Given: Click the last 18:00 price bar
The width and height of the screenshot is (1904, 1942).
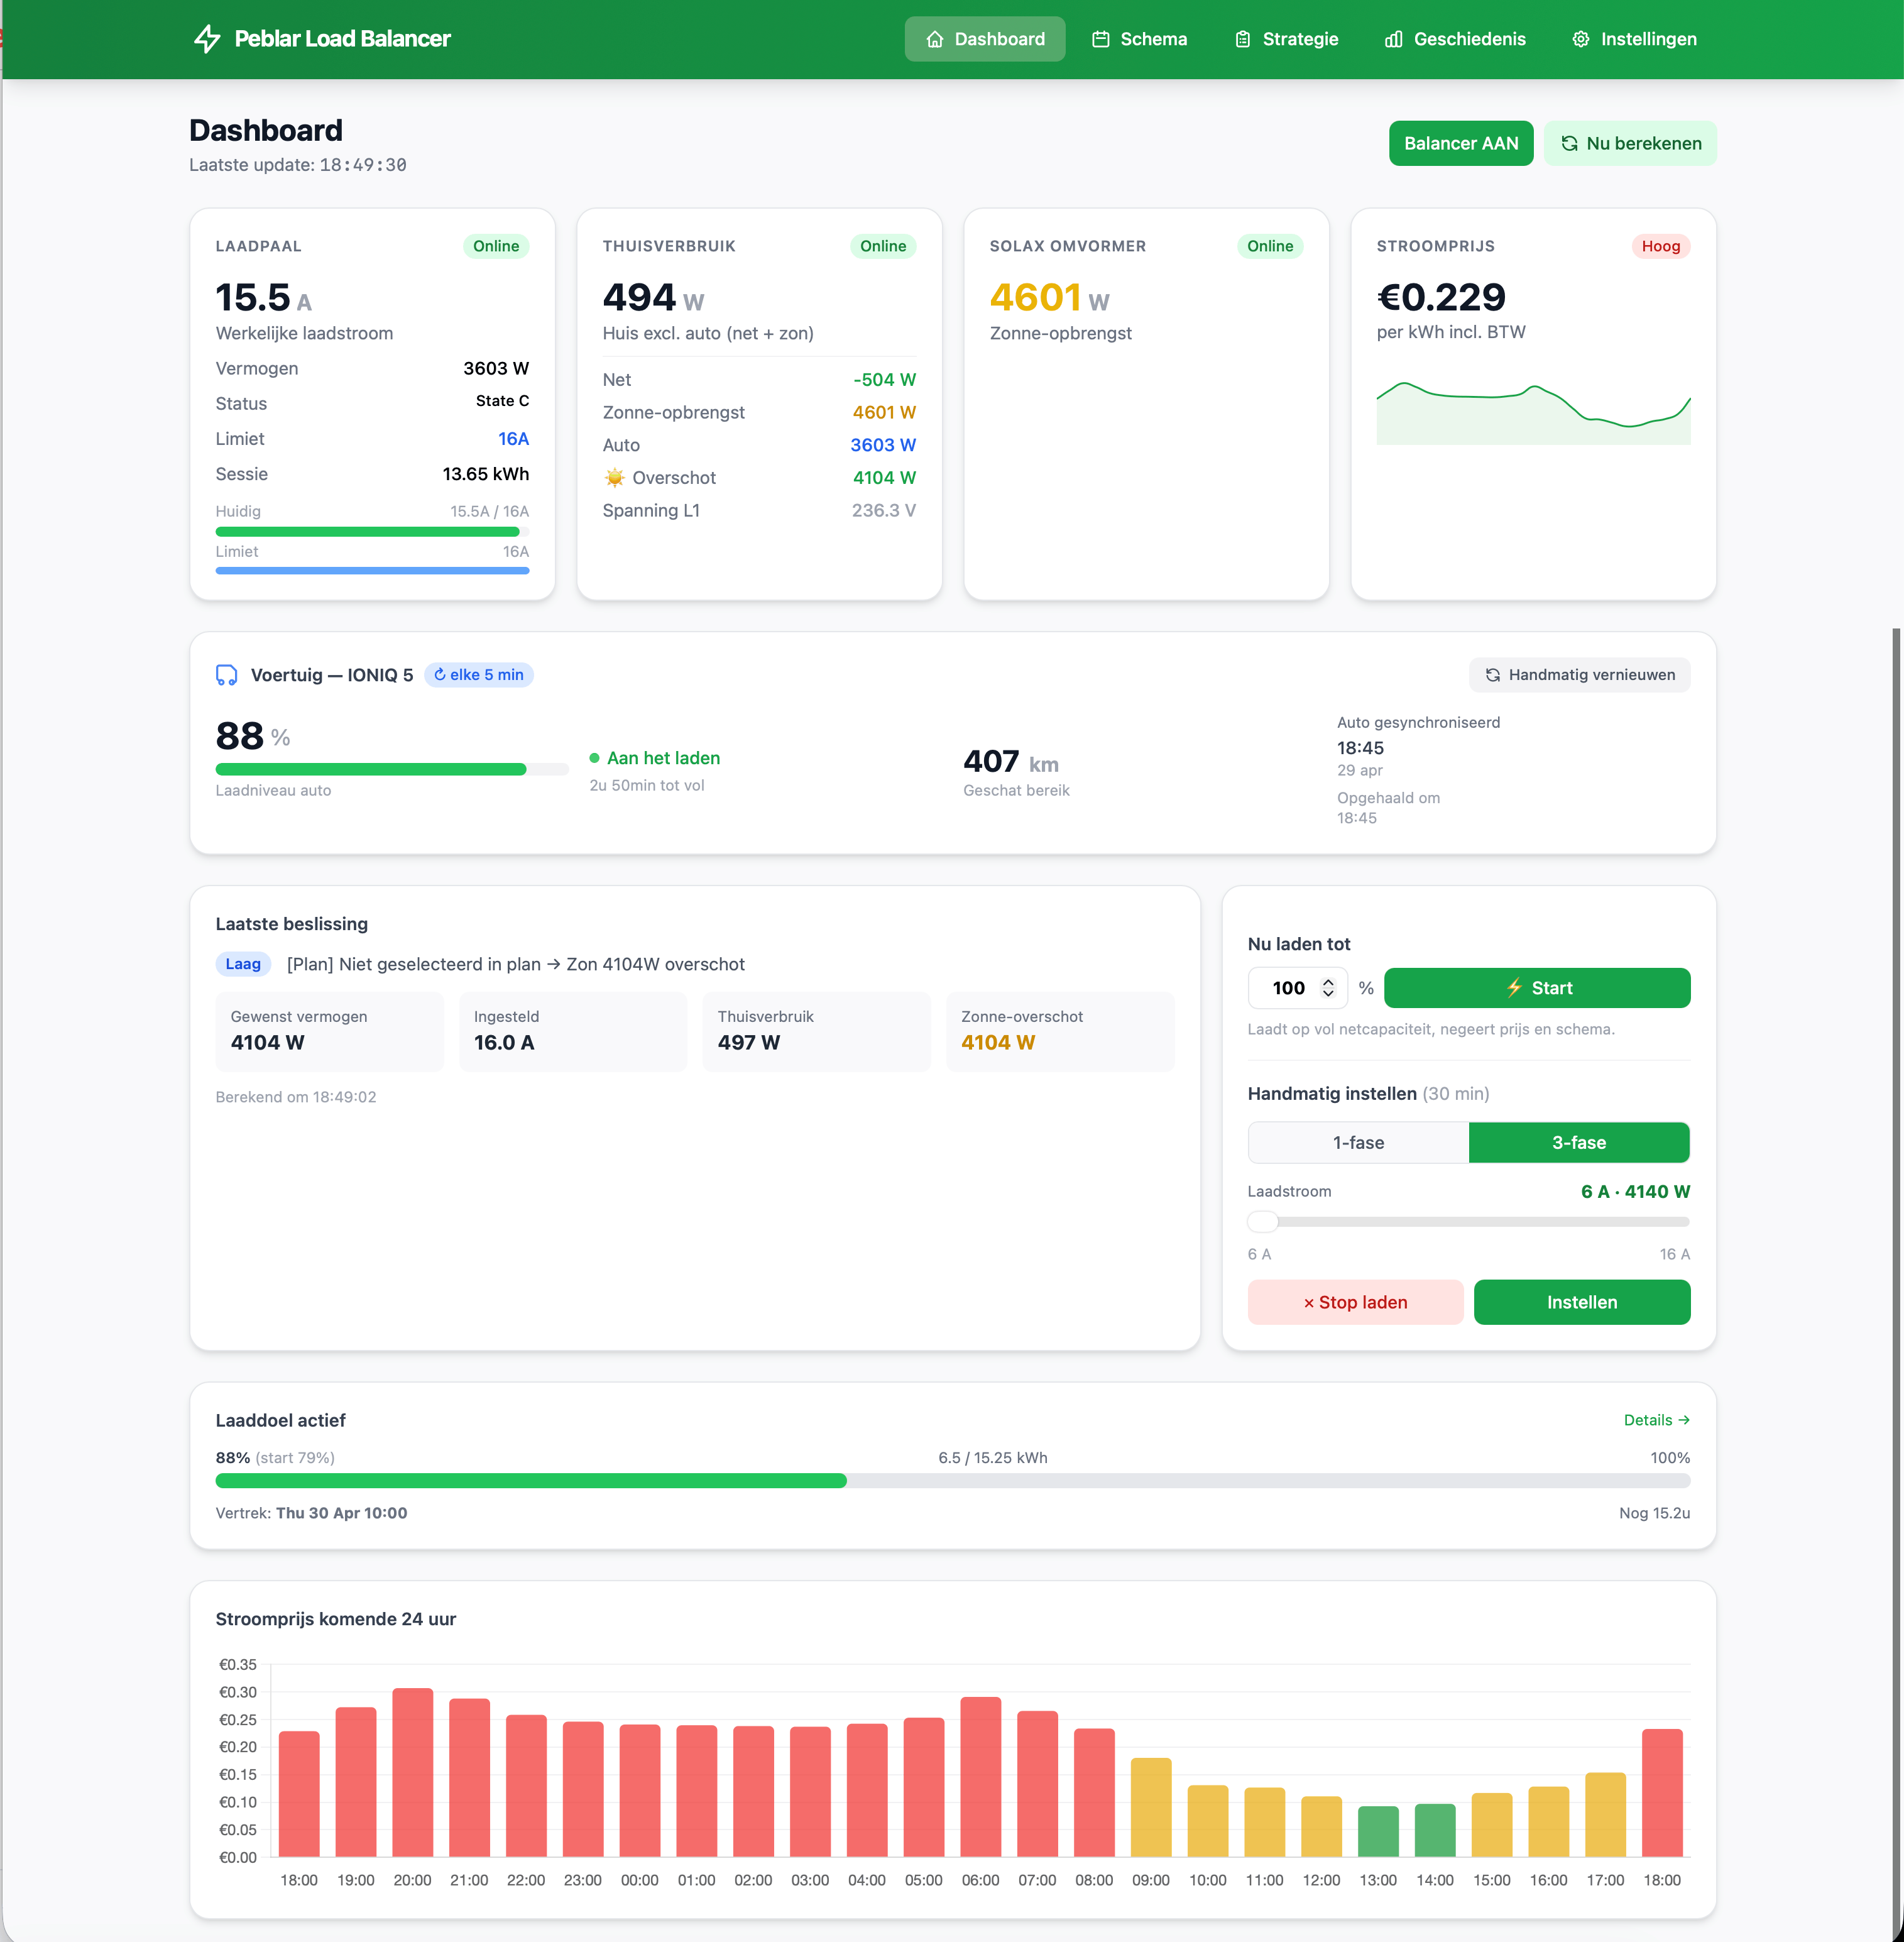Looking at the screenshot, I should point(1662,1793).
